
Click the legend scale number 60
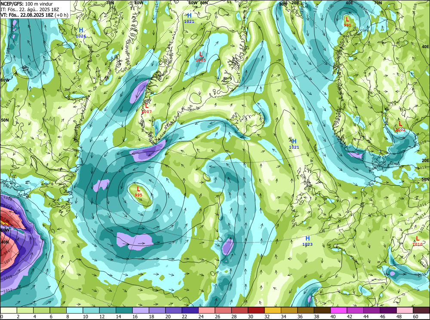(x=415, y=317)
